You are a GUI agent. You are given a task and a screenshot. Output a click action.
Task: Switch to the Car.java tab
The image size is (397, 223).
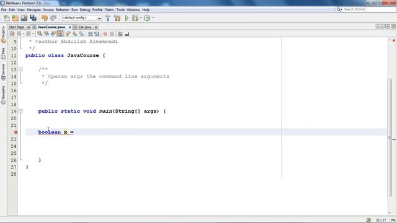85,27
